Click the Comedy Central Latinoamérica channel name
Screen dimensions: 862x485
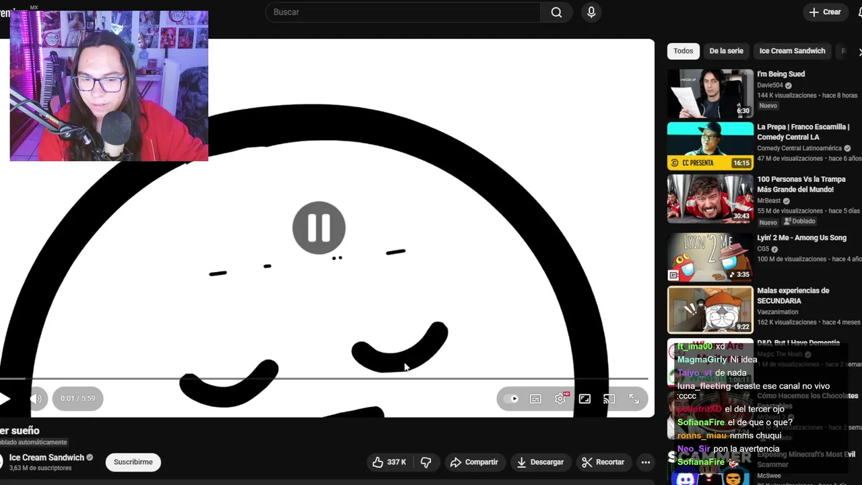point(799,148)
